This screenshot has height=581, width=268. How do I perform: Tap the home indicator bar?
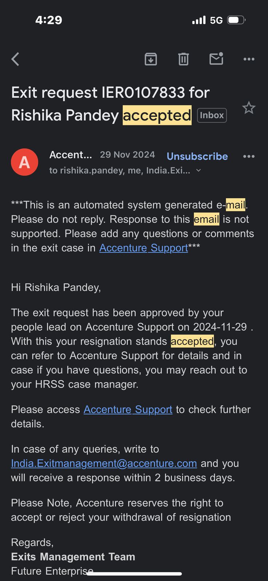coord(134,574)
